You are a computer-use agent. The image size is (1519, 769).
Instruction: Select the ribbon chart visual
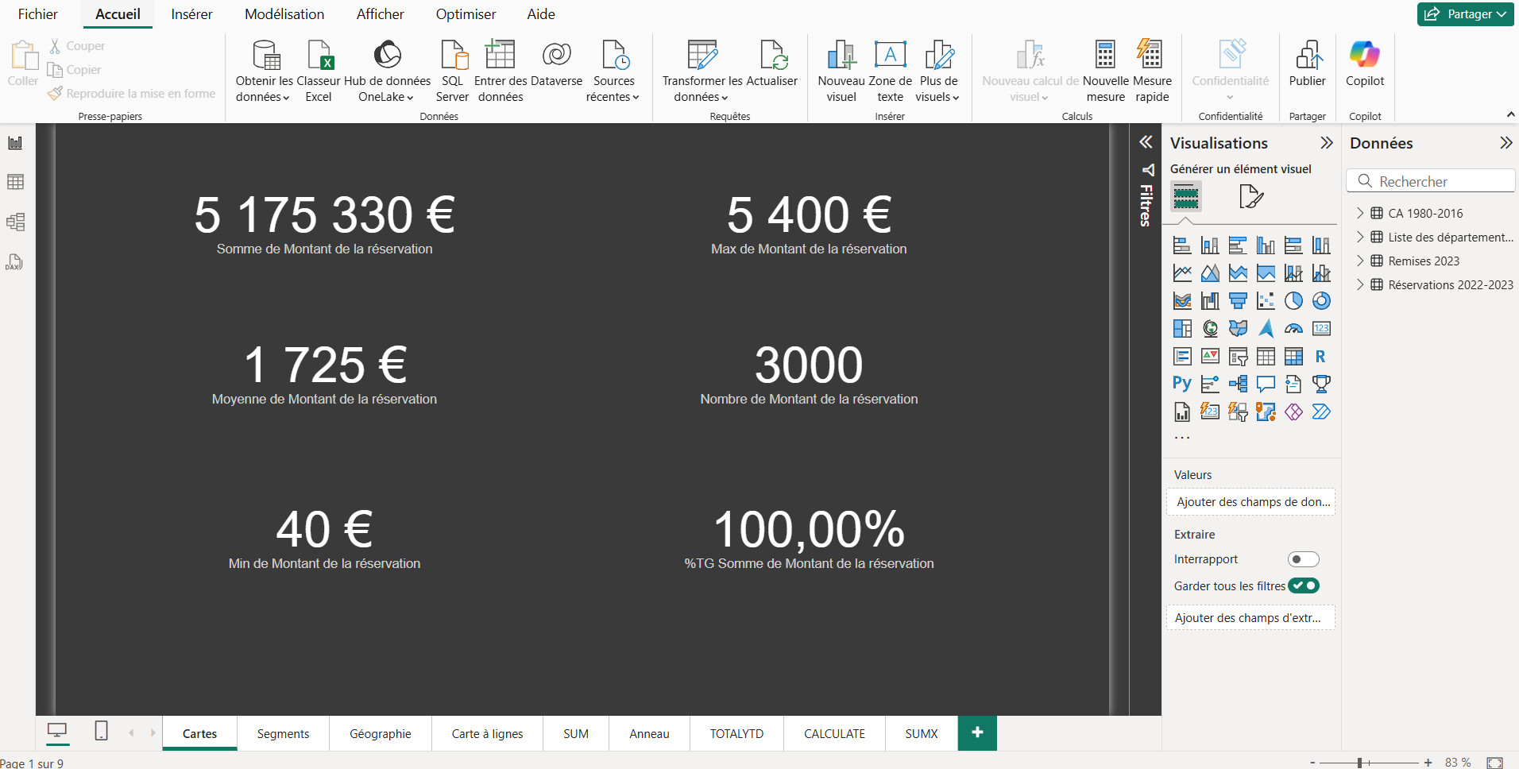(x=1182, y=301)
